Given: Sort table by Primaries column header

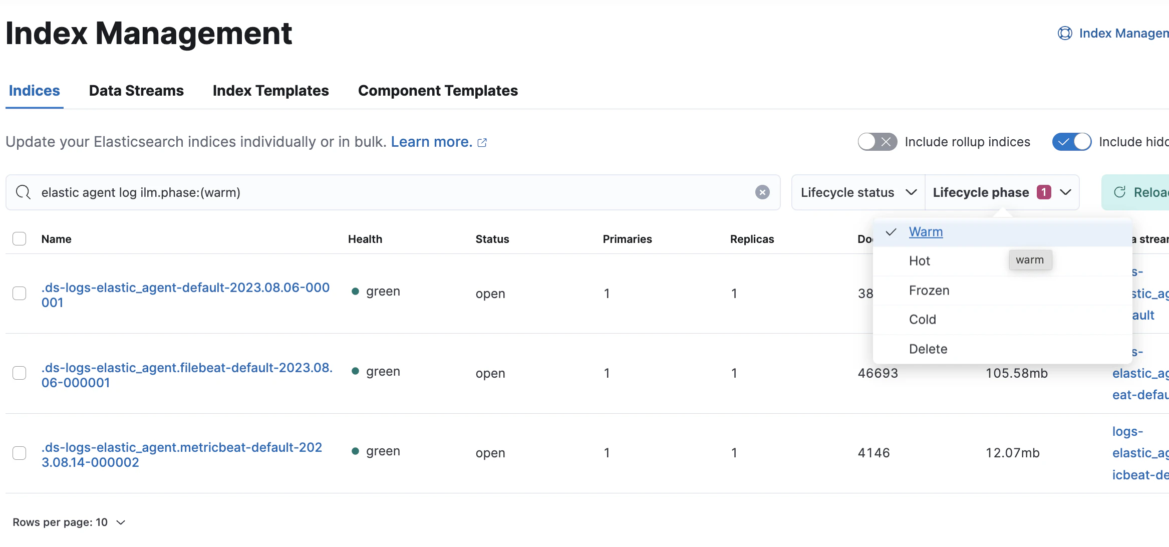Looking at the screenshot, I should (x=628, y=239).
